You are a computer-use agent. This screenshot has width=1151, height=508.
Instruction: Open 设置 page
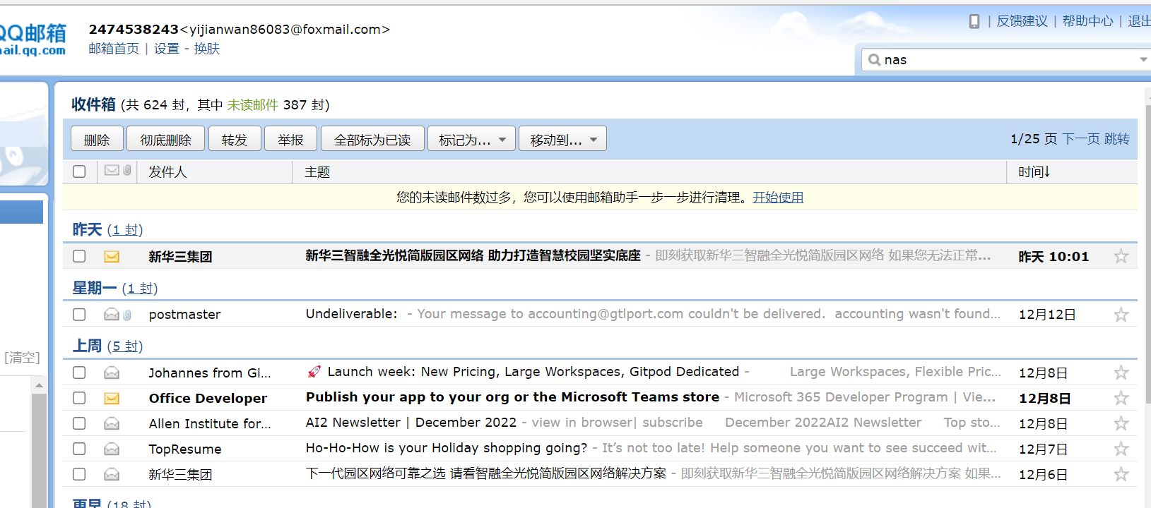167,49
